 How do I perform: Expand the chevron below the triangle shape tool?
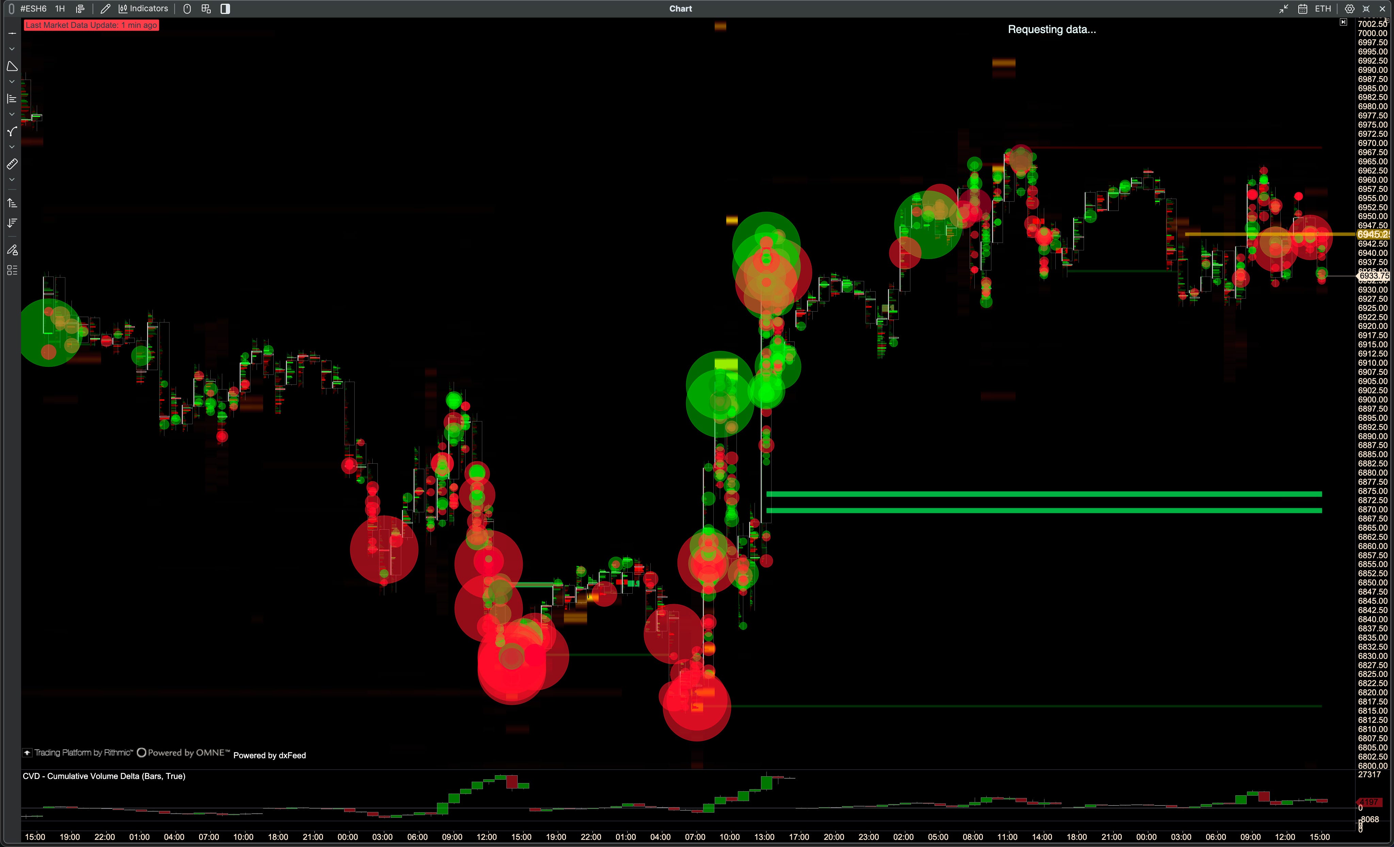click(12, 82)
